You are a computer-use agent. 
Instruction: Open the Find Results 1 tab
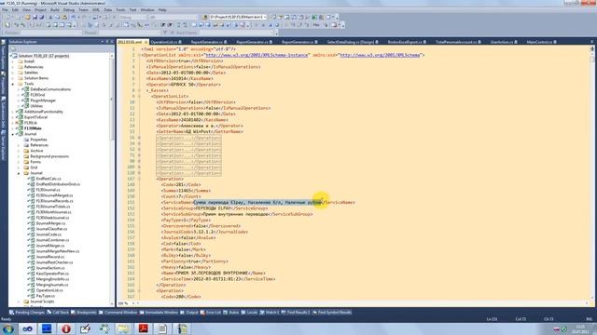[x=296, y=313]
